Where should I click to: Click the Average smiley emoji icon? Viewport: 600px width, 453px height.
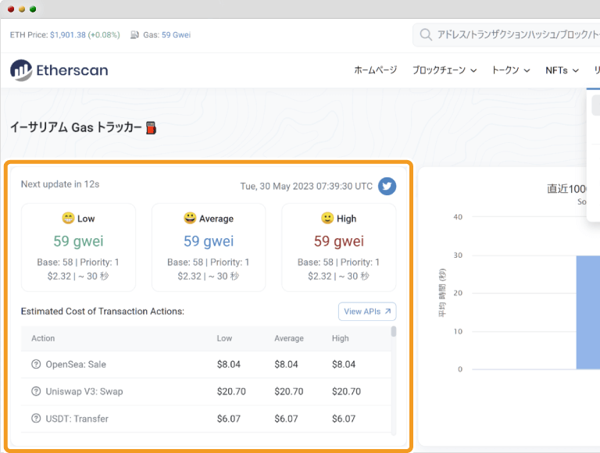(190, 218)
